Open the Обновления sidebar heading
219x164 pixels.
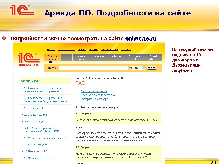[30, 81]
